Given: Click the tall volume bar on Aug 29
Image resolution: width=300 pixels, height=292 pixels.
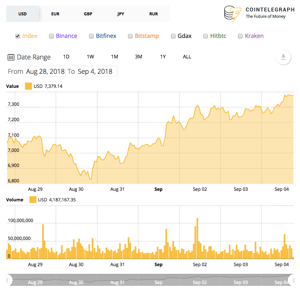Looking at the screenshot, I should coord(43,242).
